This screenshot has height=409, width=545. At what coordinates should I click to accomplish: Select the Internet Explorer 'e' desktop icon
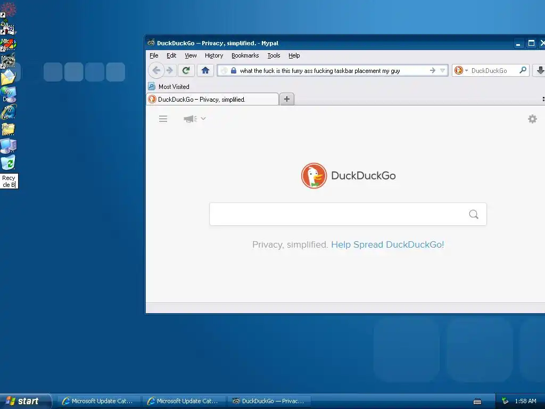[9, 112]
